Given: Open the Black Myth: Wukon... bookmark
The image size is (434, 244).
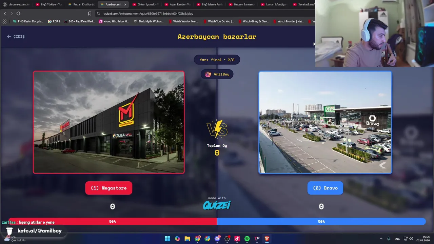Looking at the screenshot, I should click(x=149, y=21).
